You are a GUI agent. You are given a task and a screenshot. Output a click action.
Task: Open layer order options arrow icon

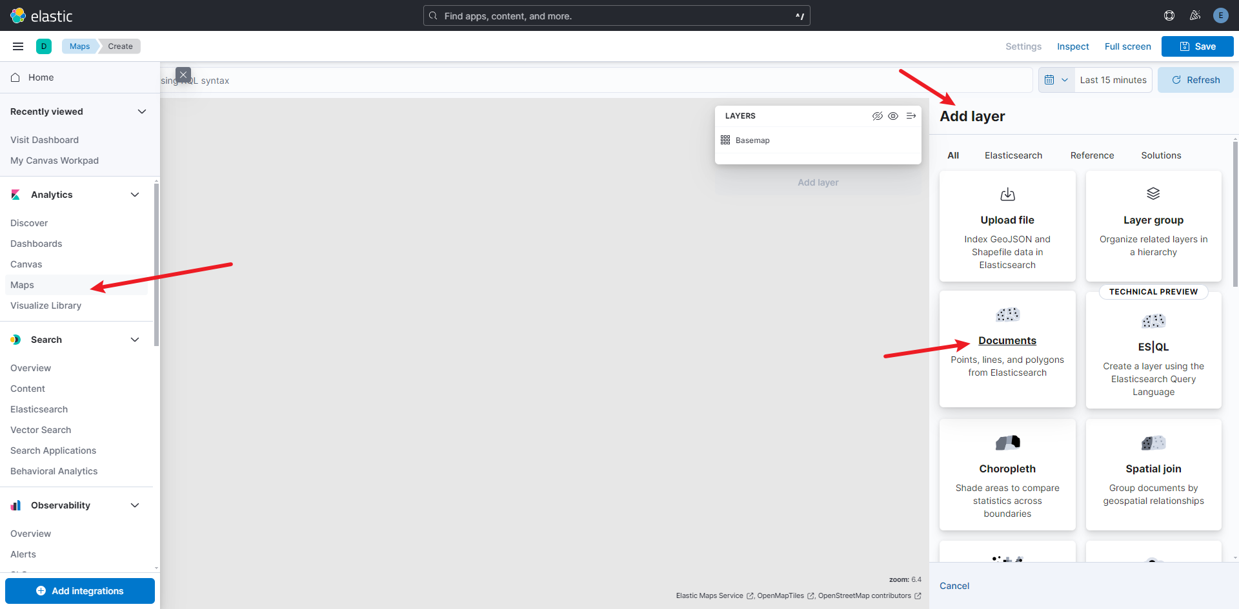click(x=911, y=116)
